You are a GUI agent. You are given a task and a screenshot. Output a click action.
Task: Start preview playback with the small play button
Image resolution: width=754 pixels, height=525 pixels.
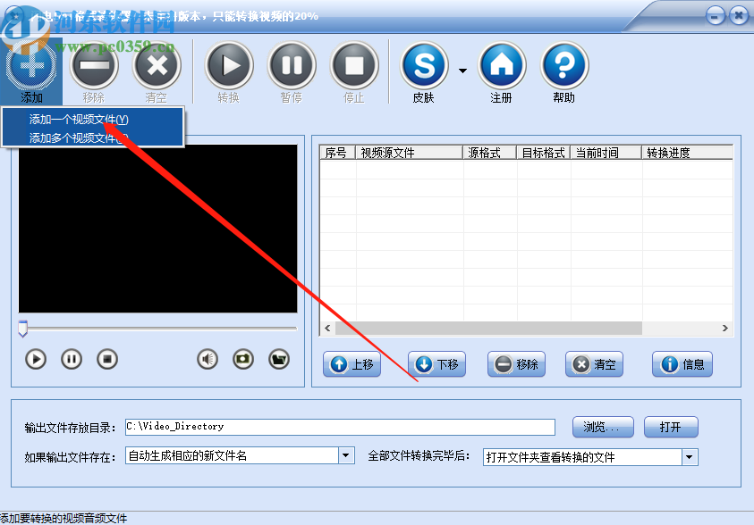pos(36,359)
